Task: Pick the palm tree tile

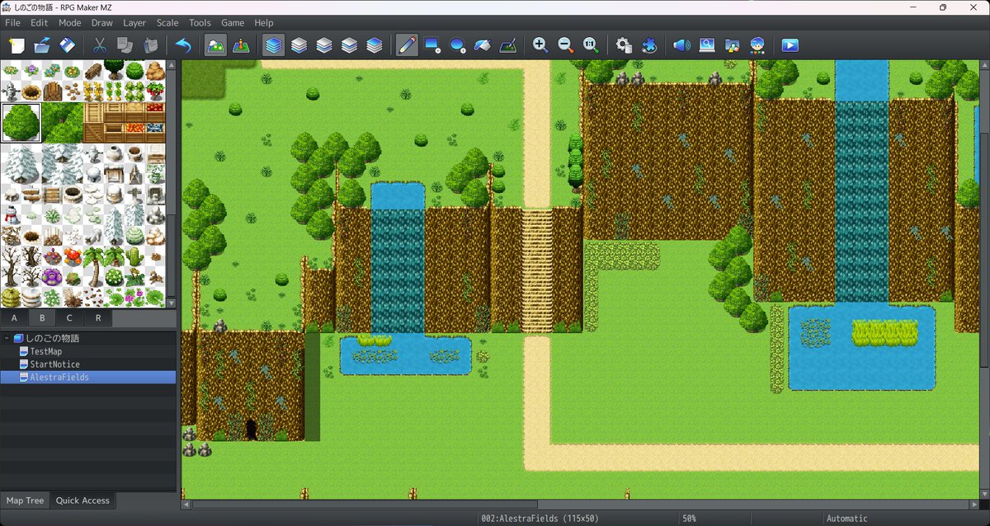Action: coord(93,265)
